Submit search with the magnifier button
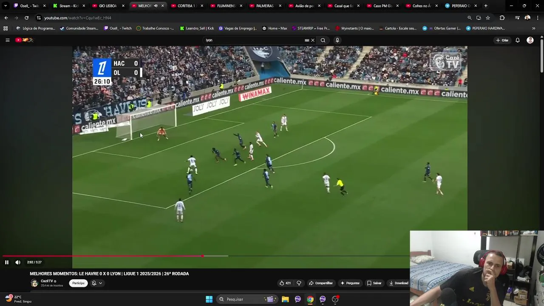The height and width of the screenshot is (306, 544). coord(323,40)
